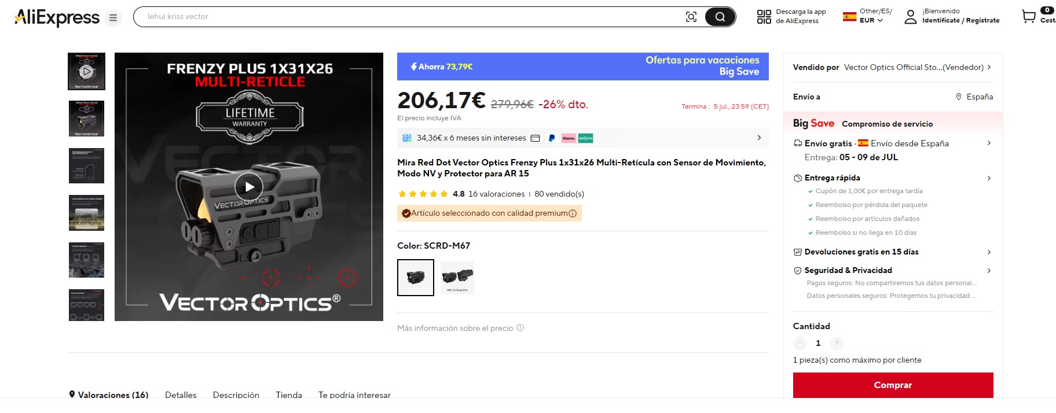Switch to the Descripción tab
The width and height of the screenshot is (1056, 413).
pos(236,395)
